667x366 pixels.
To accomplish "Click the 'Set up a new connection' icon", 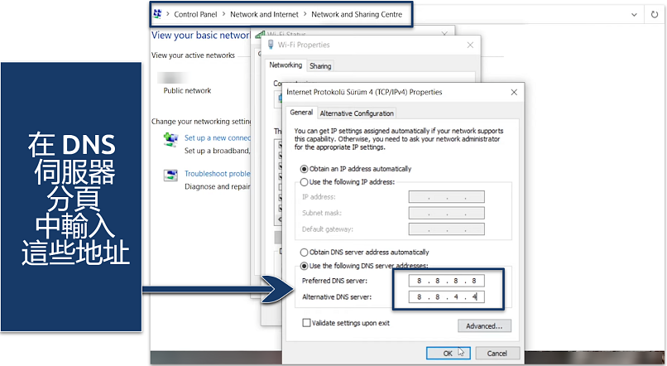I will pos(170,138).
